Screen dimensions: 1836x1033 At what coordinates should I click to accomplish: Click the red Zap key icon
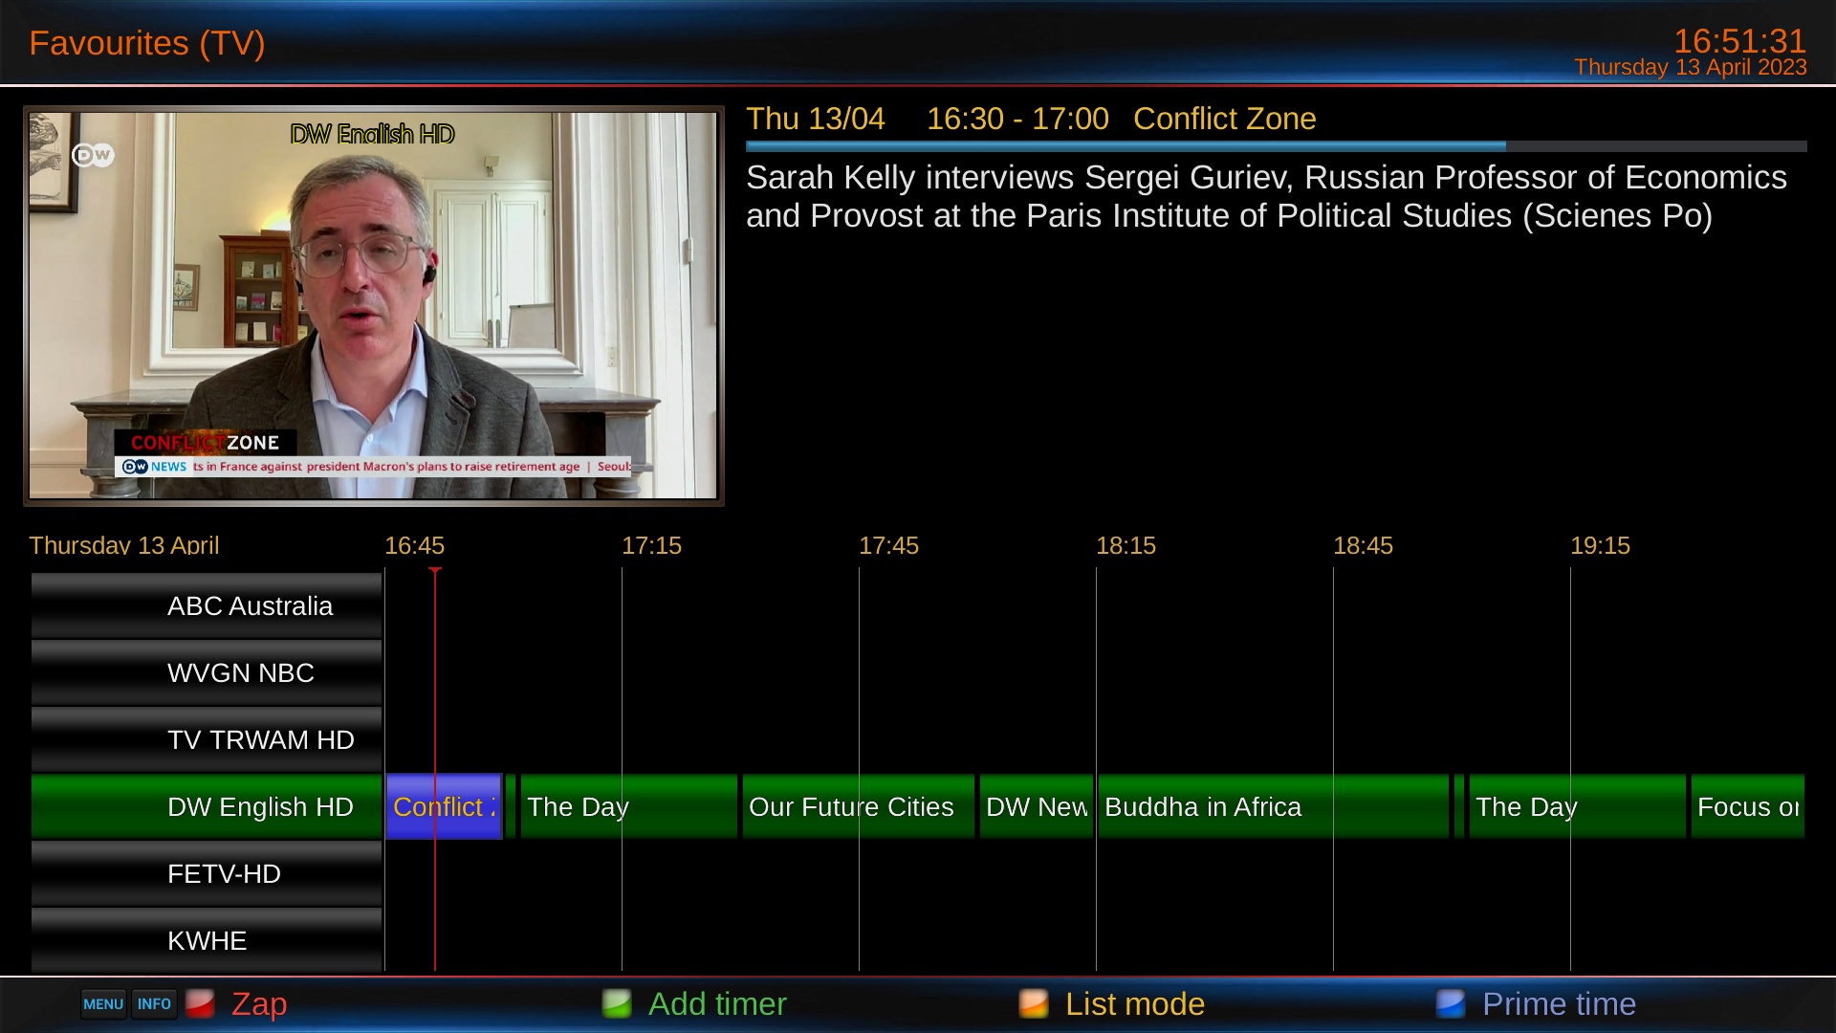tap(200, 1003)
